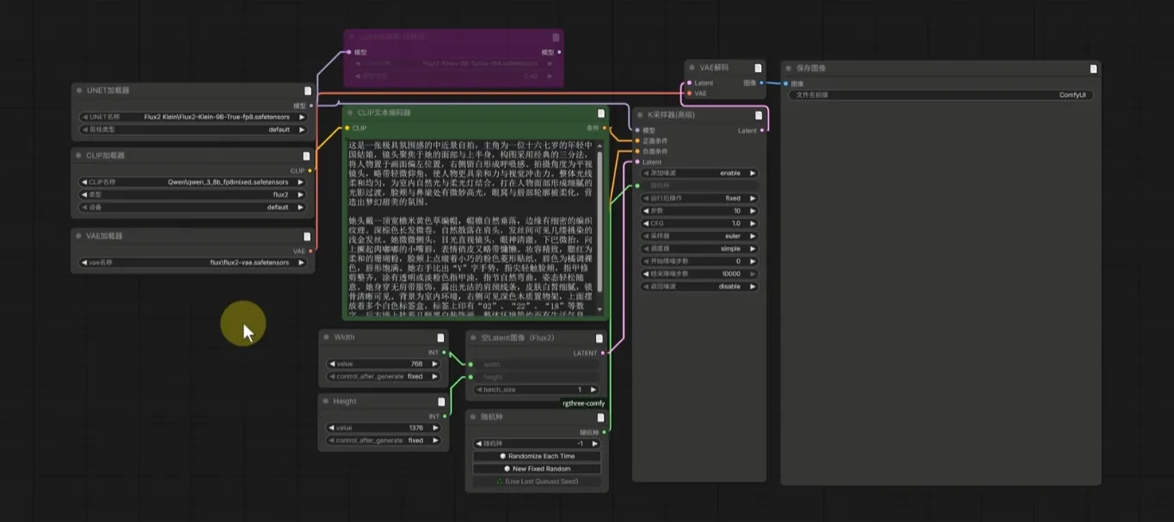
Task: Open the 采样器 euler dropdown
Action: point(699,236)
